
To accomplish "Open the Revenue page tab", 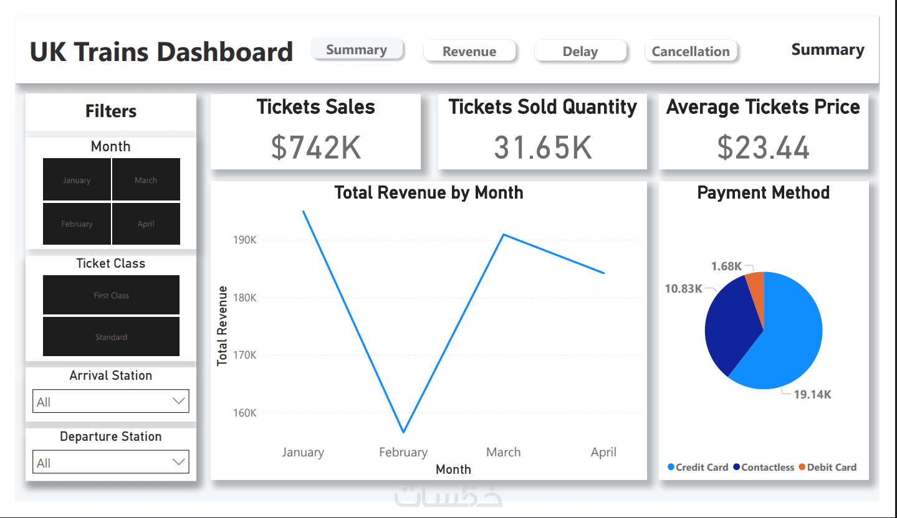I will click(x=470, y=51).
